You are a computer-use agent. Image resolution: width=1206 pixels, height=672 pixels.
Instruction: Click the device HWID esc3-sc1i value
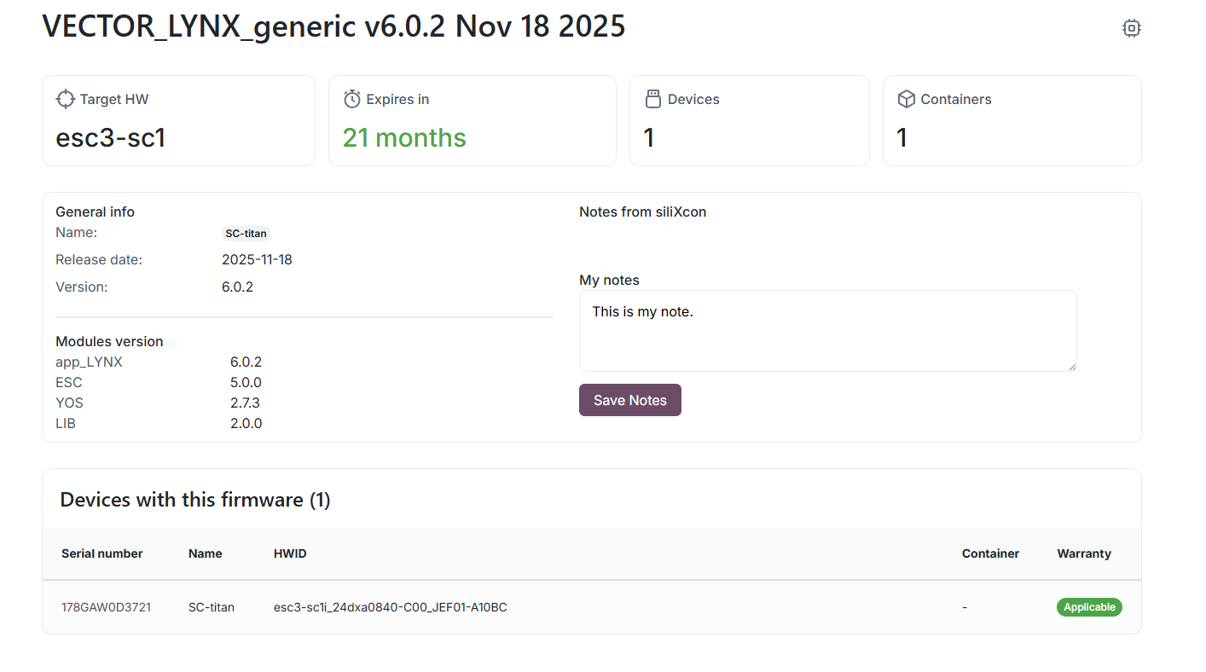coord(390,607)
